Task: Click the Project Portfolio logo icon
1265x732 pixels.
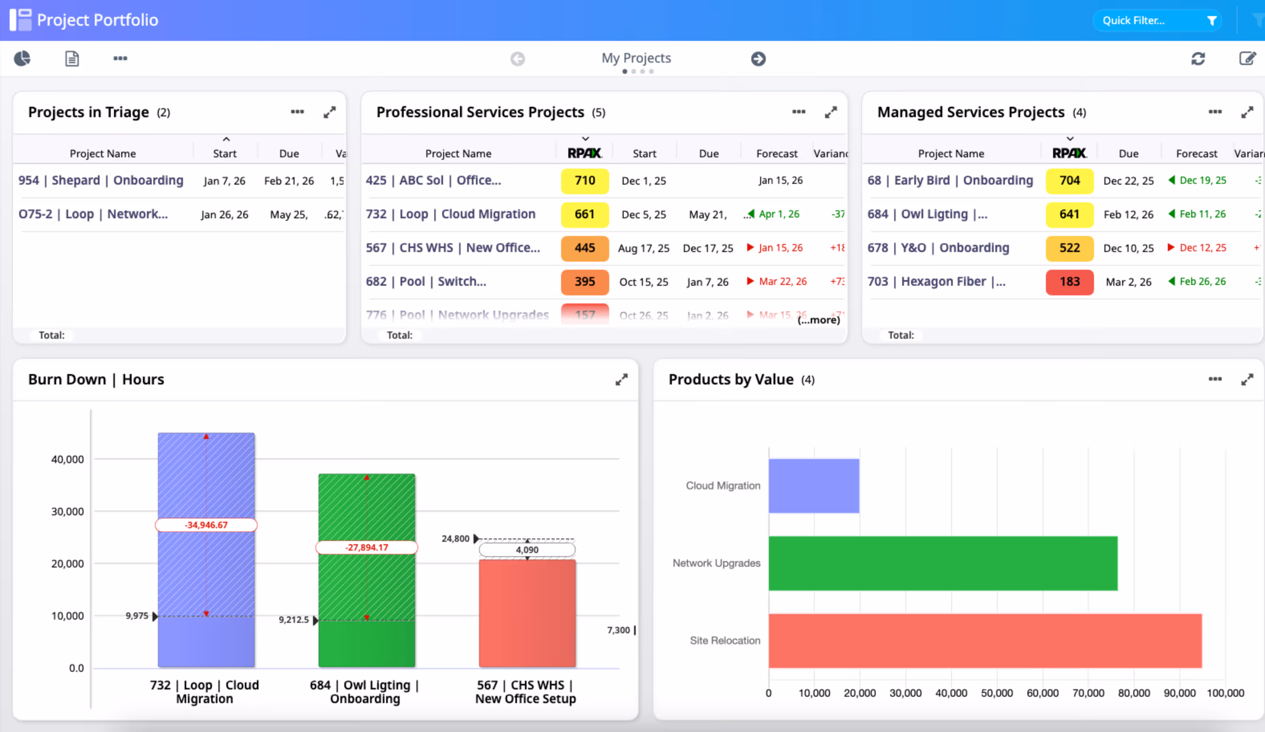Action: (x=20, y=20)
